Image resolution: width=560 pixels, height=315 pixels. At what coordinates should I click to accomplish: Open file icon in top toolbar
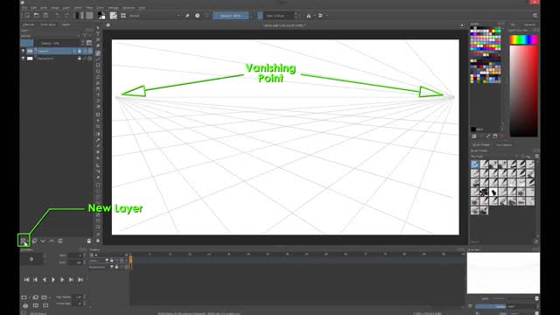click(37, 16)
